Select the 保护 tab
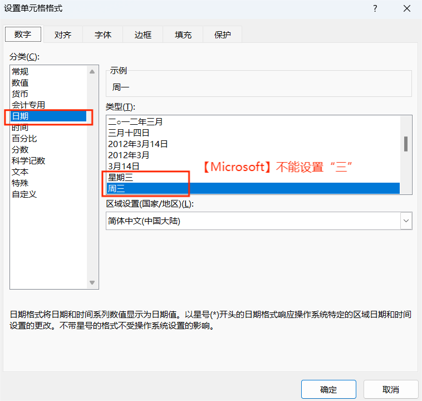This screenshot has height=401, width=422. point(223,35)
